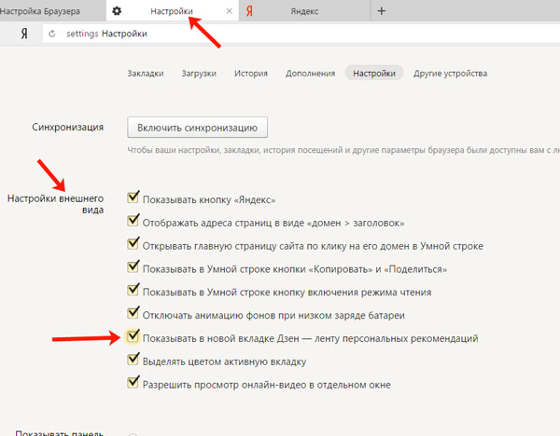
Task: Click the reload icon in the address bar
Action: (x=52, y=34)
